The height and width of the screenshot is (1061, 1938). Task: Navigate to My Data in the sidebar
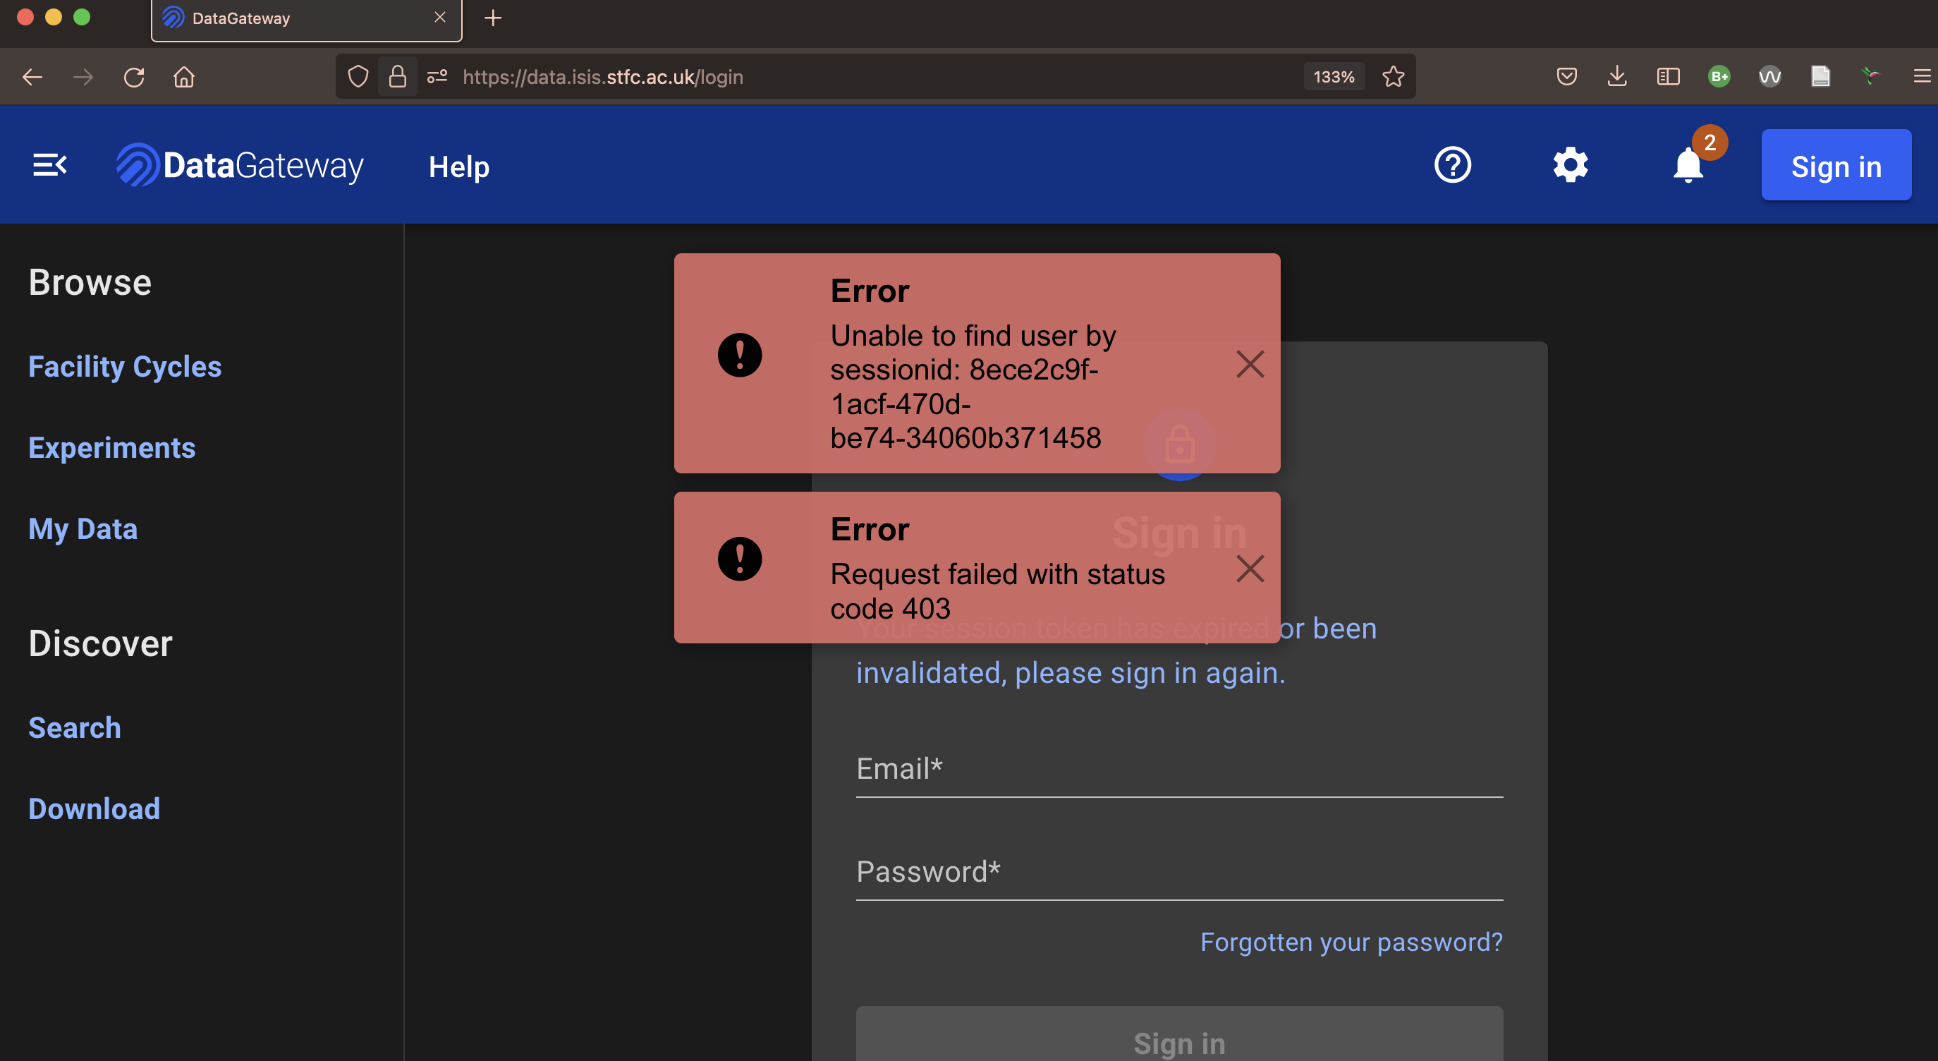click(x=83, y=528)
